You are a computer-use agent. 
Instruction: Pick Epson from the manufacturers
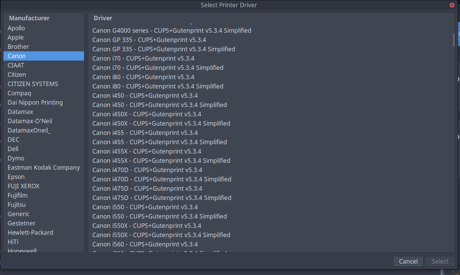click(x=16, y=177)
